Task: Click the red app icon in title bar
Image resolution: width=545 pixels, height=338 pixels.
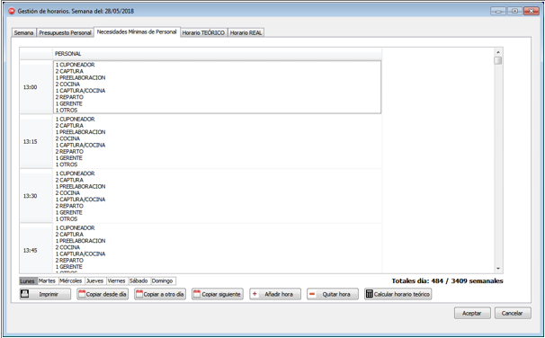Action: (12, 11)
